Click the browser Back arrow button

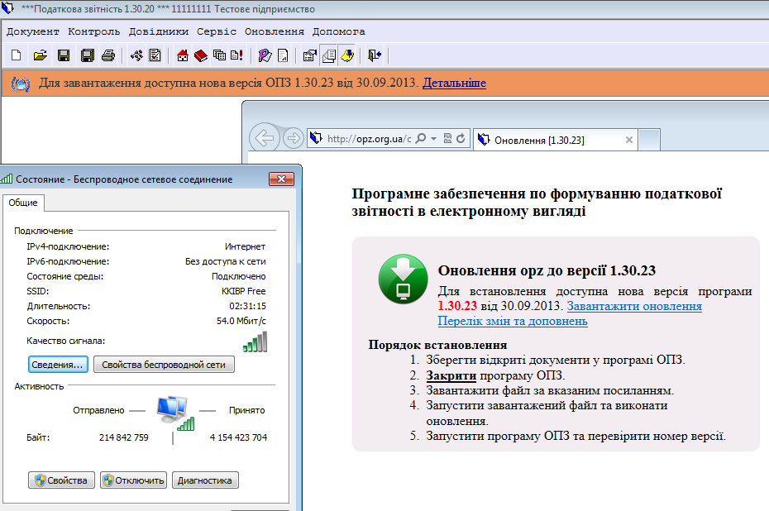coord(263,138)
